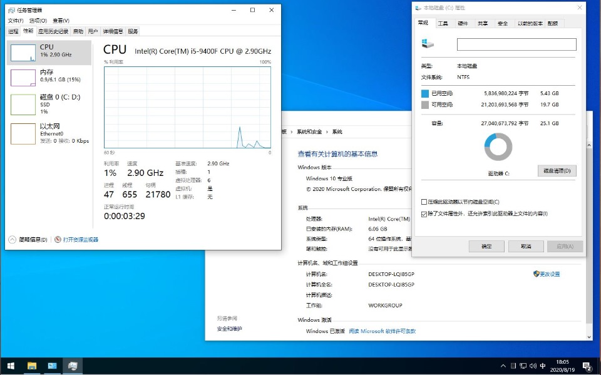Click the blue 已用空间 color swatch
601x375 pixels.
point(424,93)
